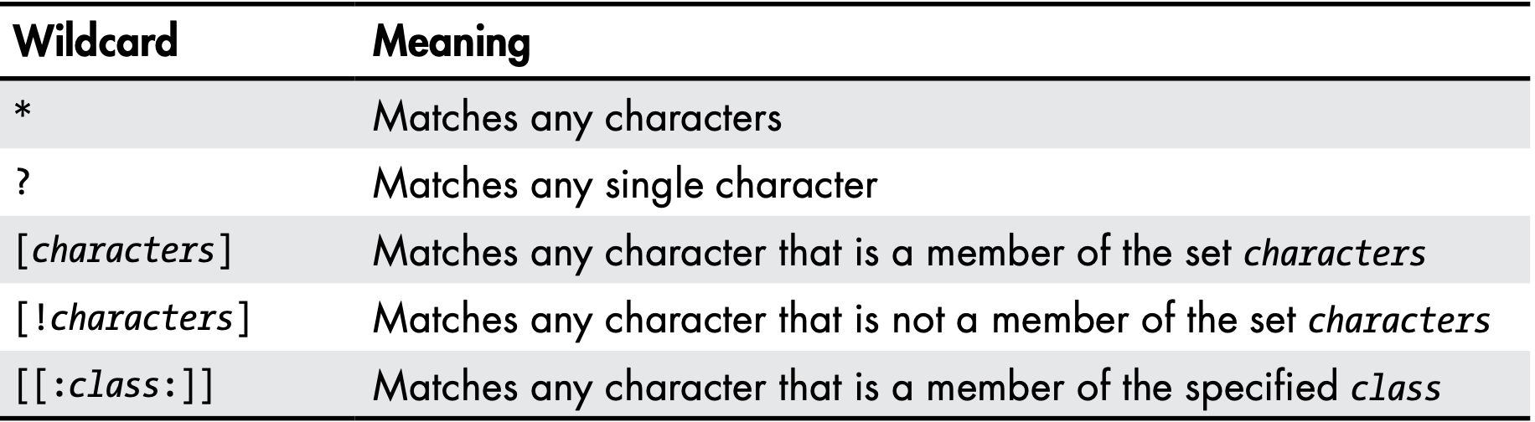Click the italic word 'class' in last row

1395,387
